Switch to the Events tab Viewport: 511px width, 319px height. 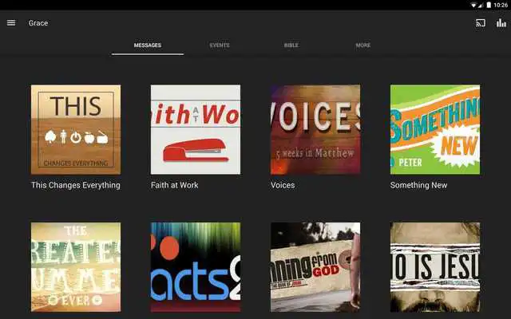[220, 45]
